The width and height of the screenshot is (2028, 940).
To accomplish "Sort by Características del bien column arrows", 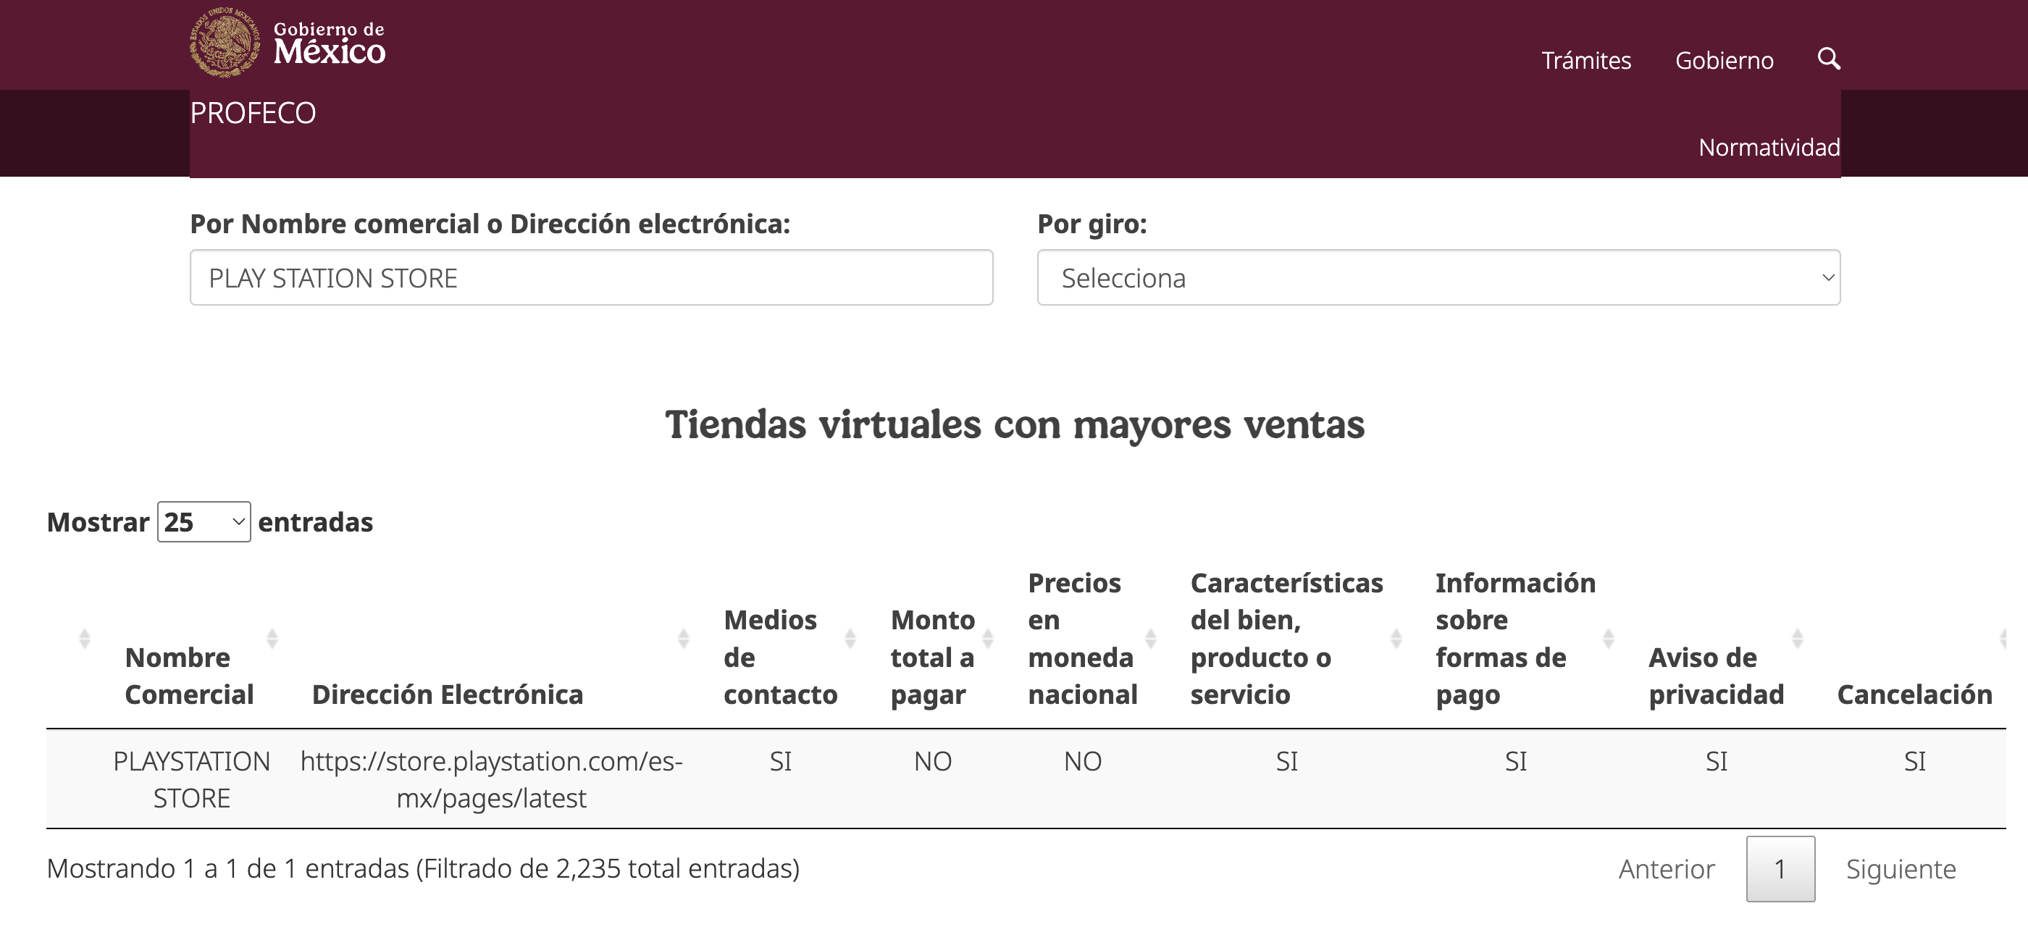I will 1396,639.
